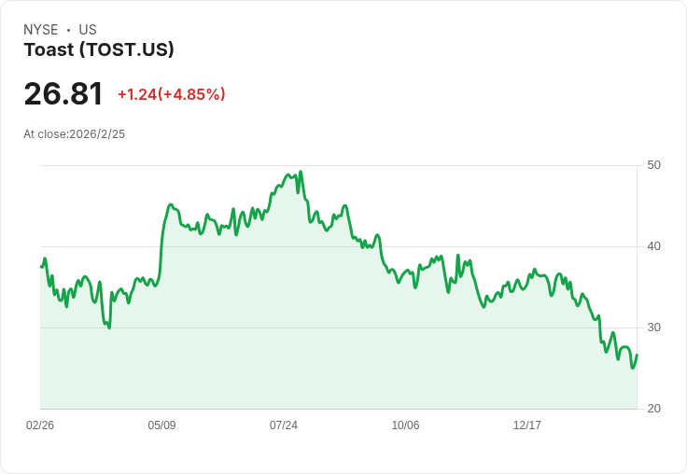Image resolution: width=687 pixels, height=474 pixels.
Task: Click the NYSE exchange label
Action: pos(41,30)
